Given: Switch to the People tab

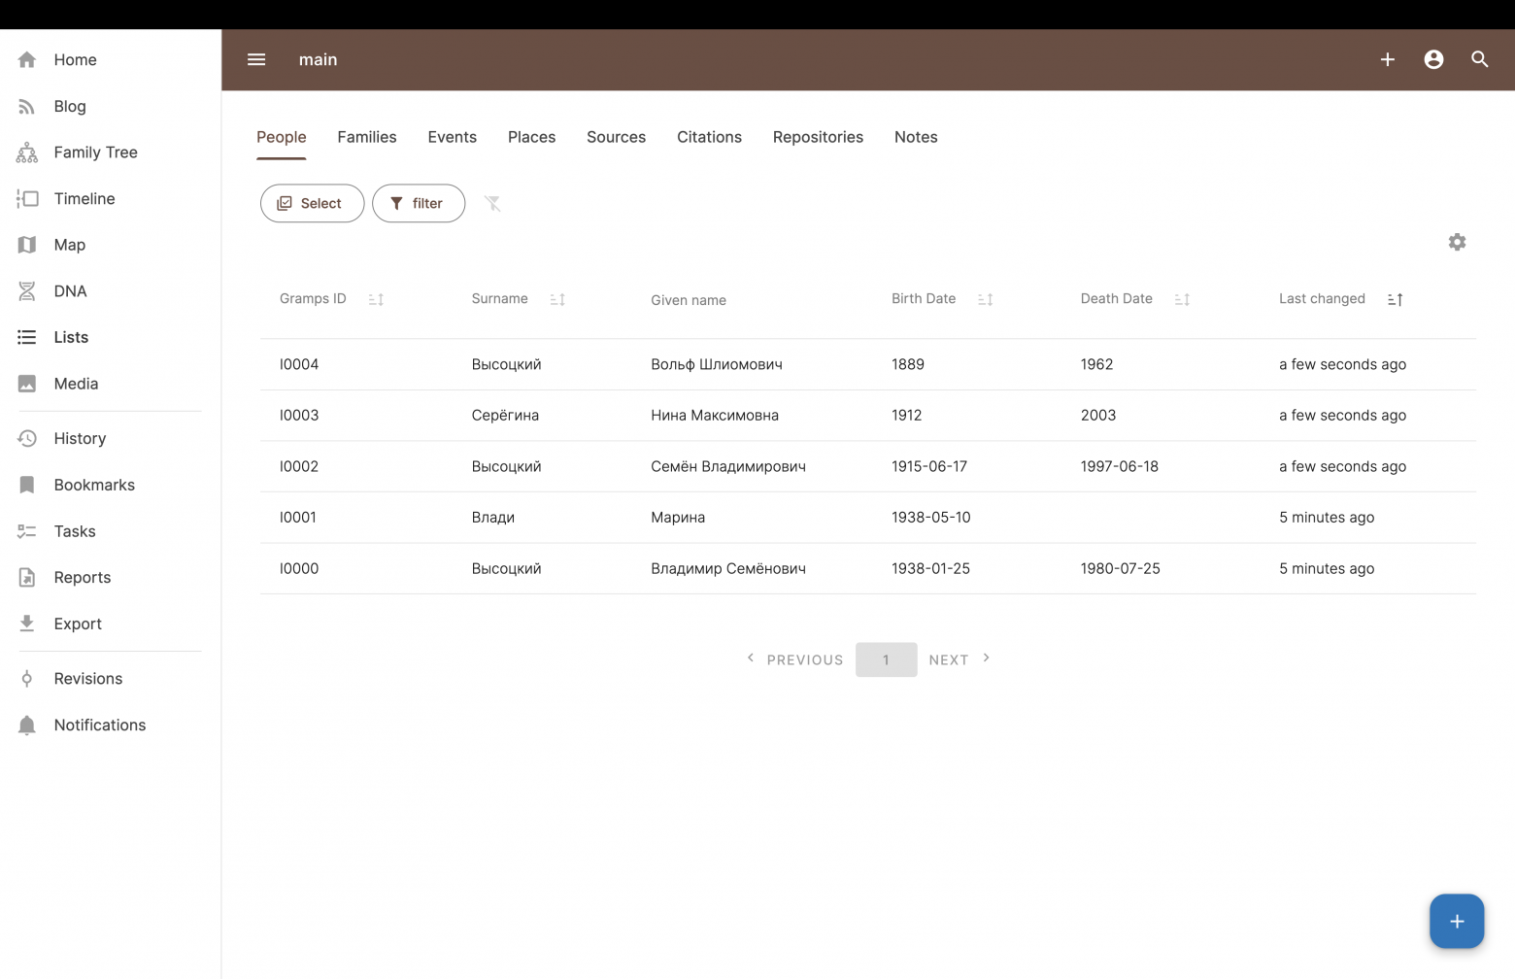Looking at the screenshot, I should coord(282,137).
